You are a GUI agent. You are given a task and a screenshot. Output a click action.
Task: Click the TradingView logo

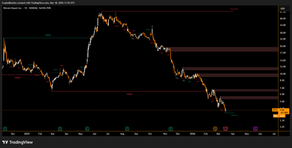click(x=18, y=142)
